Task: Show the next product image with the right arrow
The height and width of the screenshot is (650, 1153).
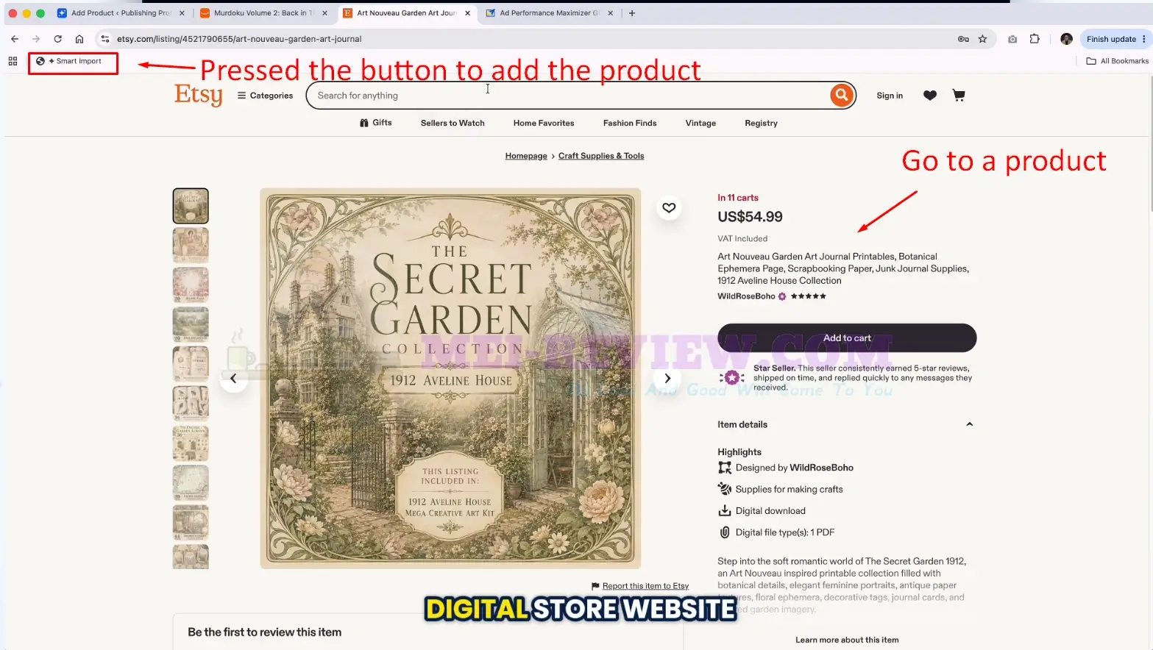Action: point(667,378)
